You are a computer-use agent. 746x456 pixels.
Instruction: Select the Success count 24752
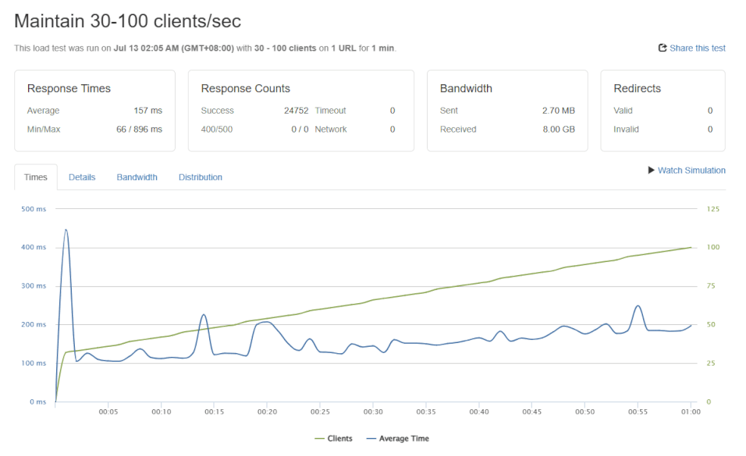(x=297, y=111)
